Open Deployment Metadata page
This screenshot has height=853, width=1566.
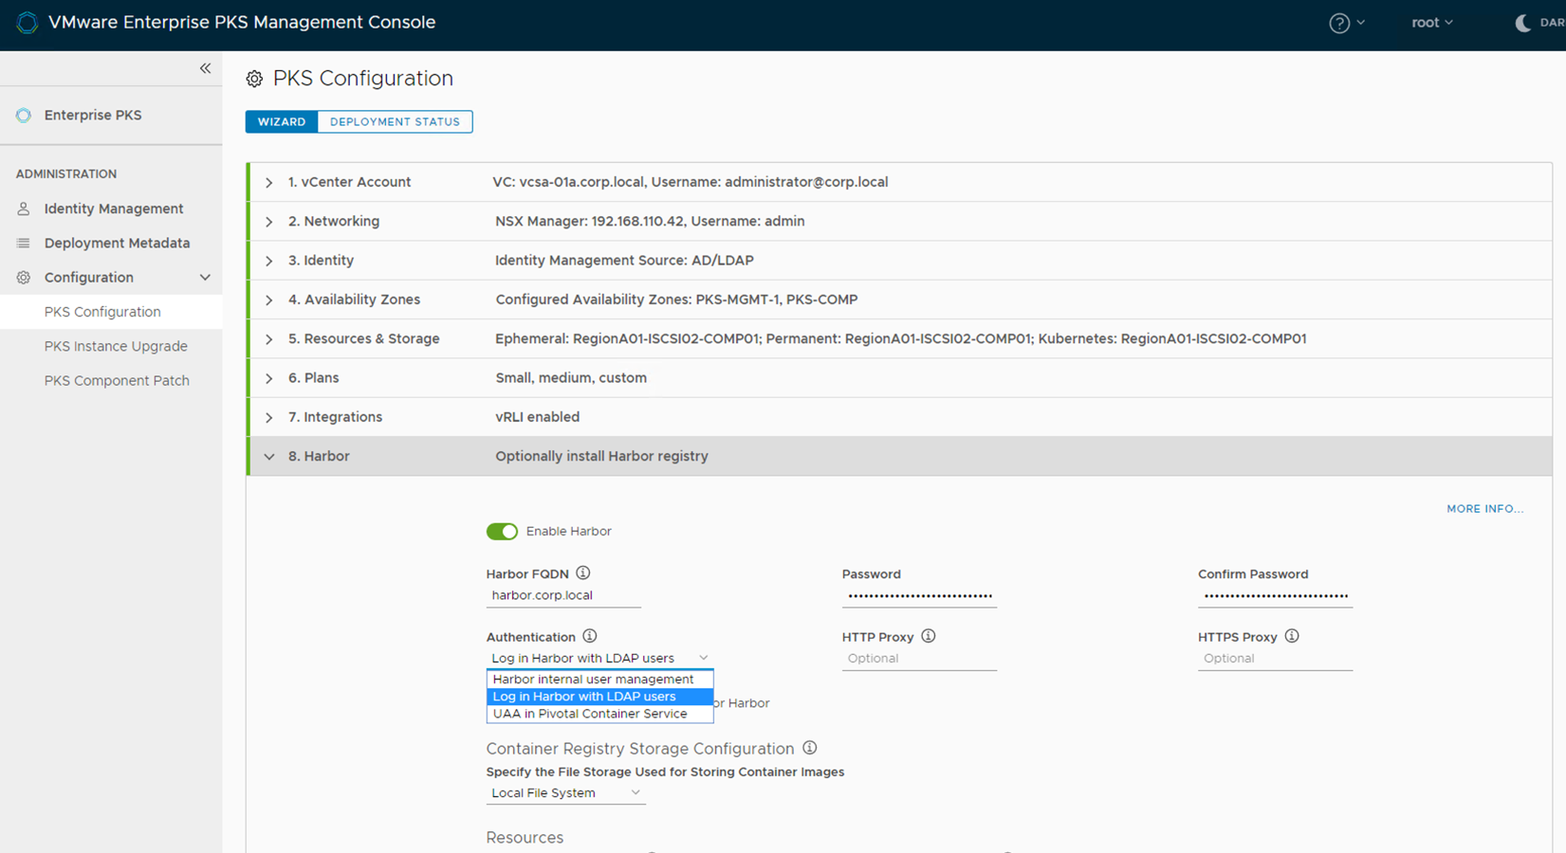pyautogui.click(x=117, y=243)
